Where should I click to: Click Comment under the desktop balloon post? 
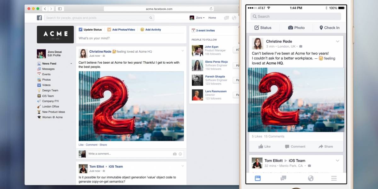(91, 145)
